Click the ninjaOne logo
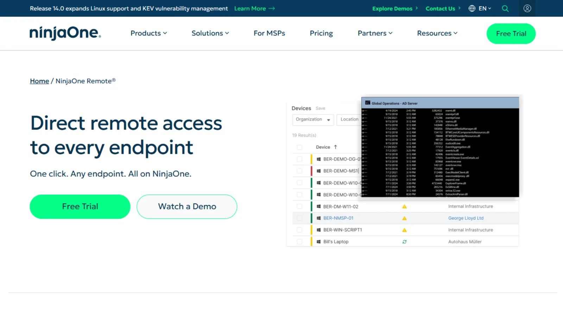Screen dimensions: 563x316 pyautogui.click(x=65, y=33)
